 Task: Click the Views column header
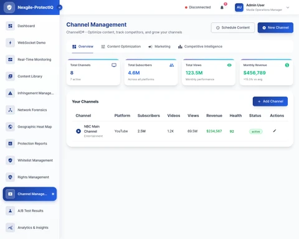click(x=193, y=116)
